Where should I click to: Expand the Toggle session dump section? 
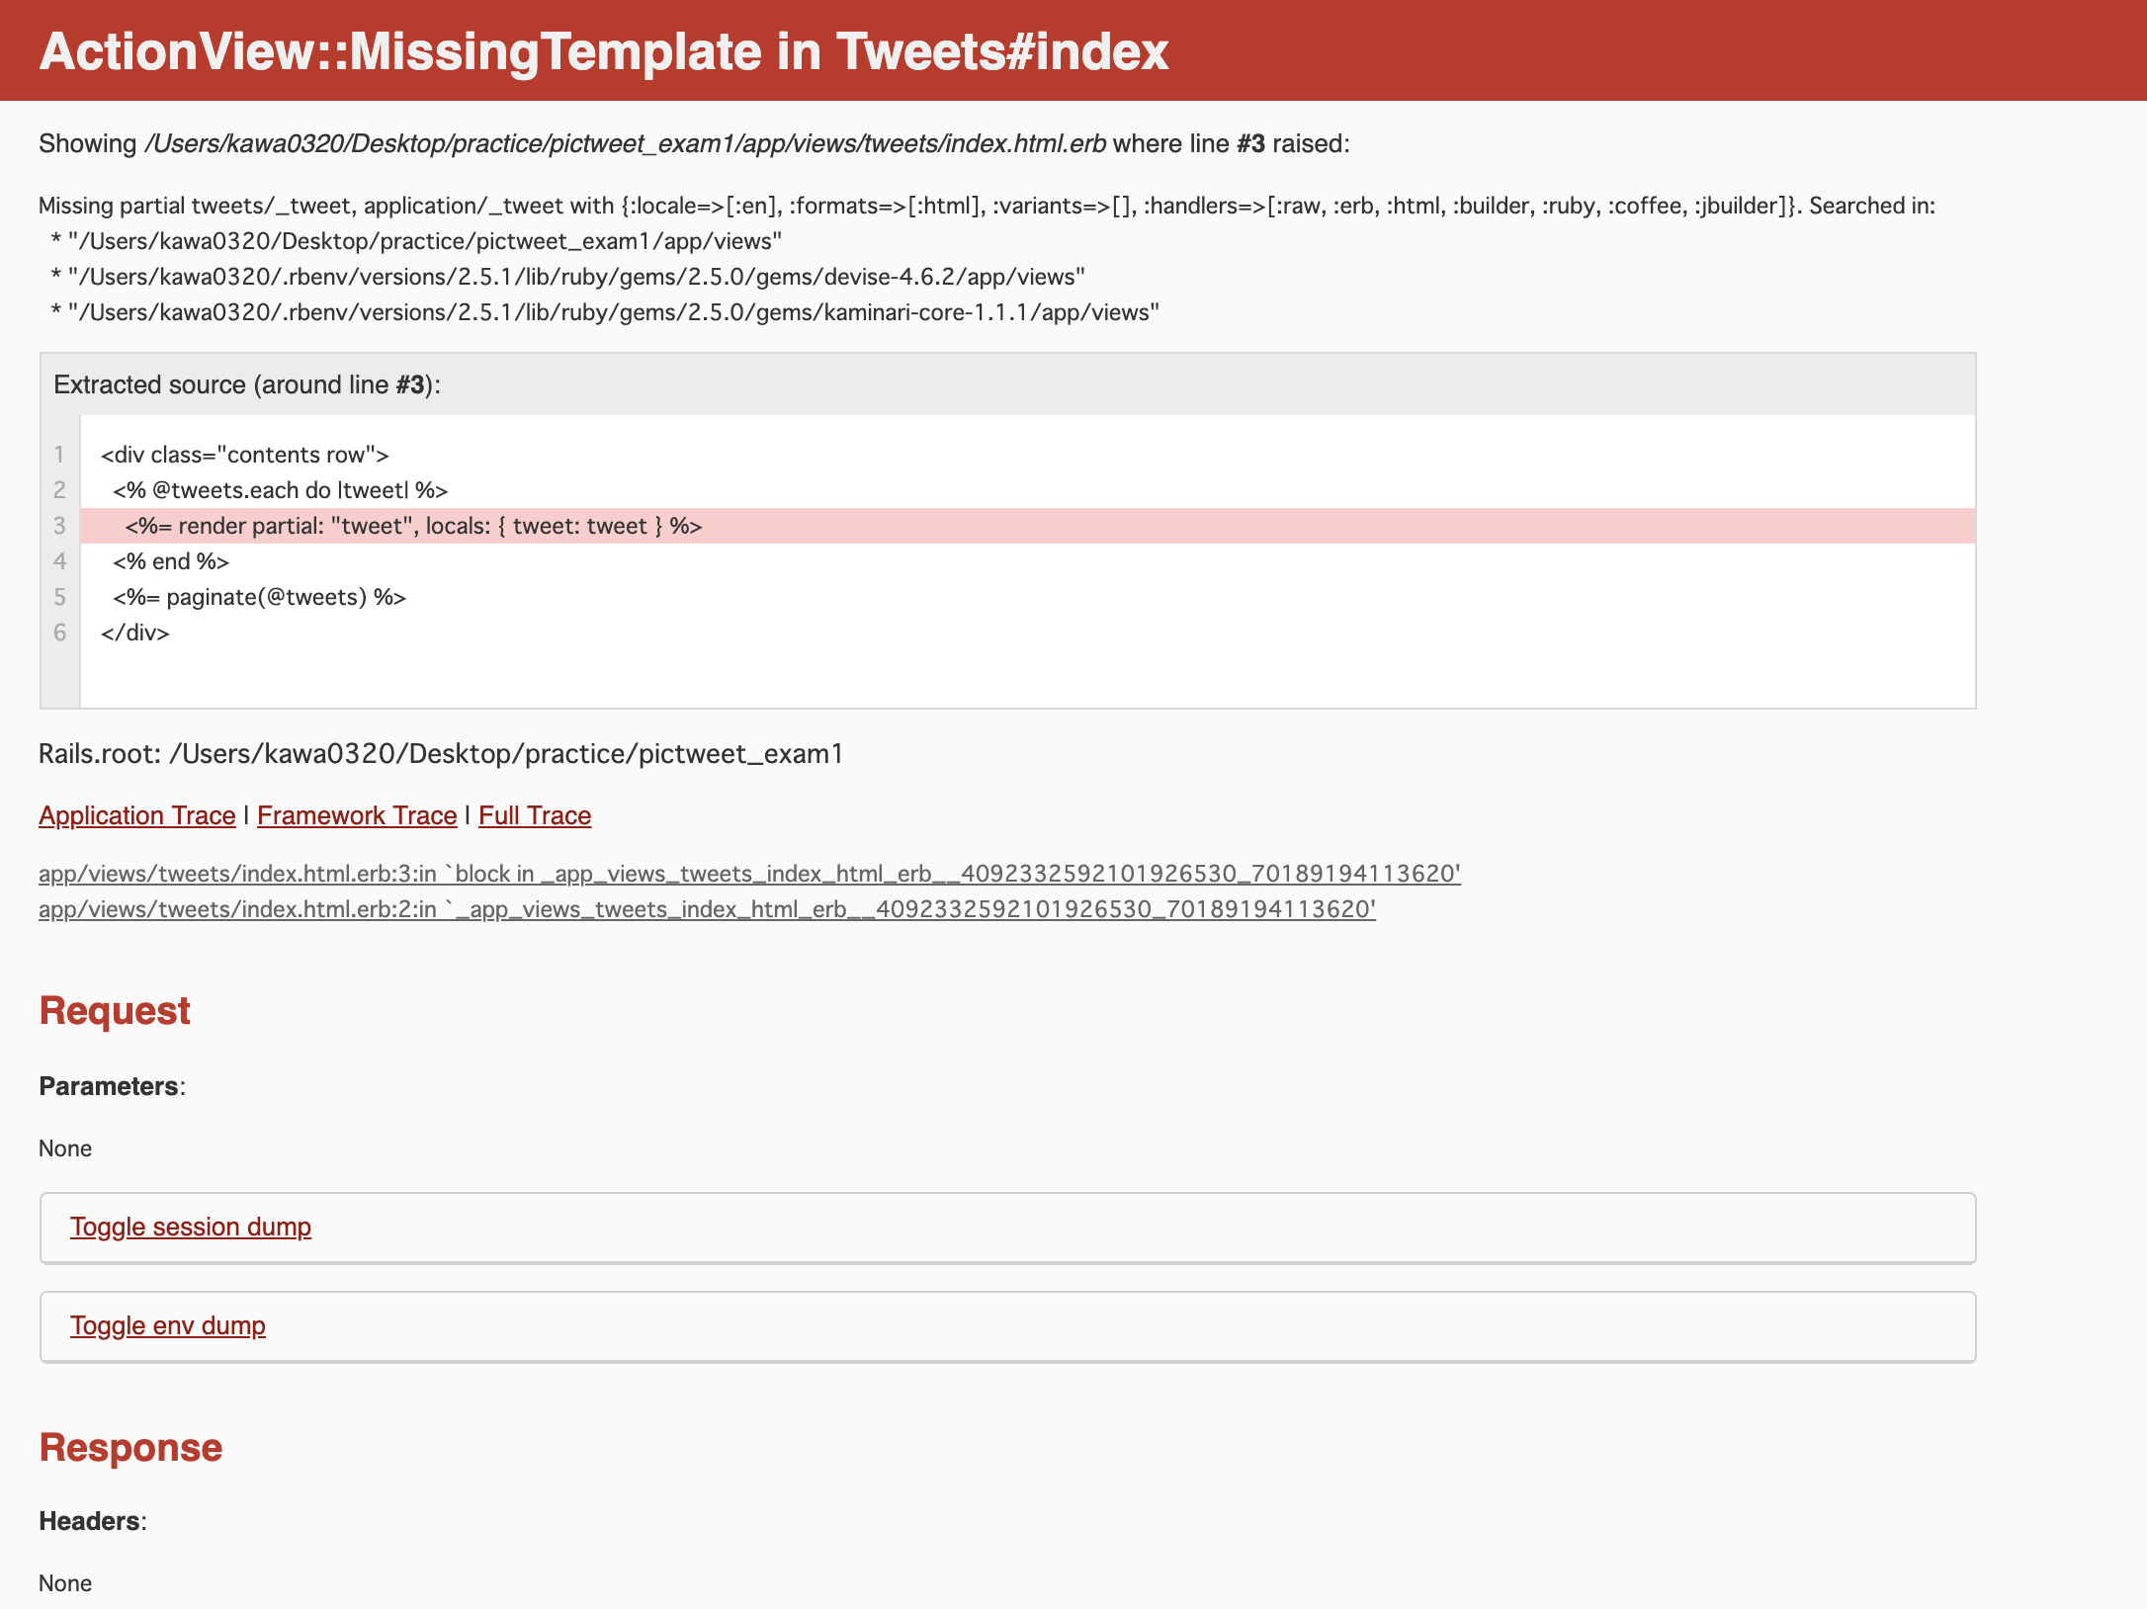pos(190,1227)
